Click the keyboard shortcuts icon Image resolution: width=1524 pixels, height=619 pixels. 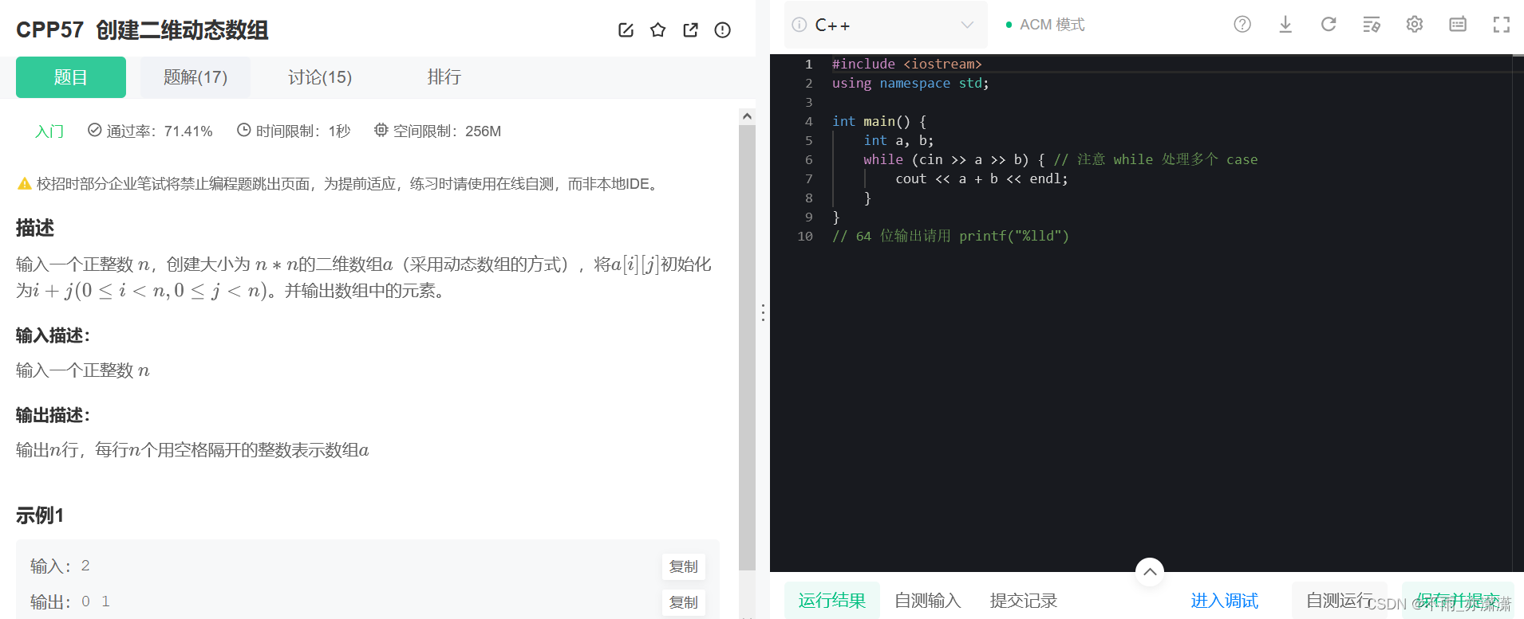tap(1458, 25)
